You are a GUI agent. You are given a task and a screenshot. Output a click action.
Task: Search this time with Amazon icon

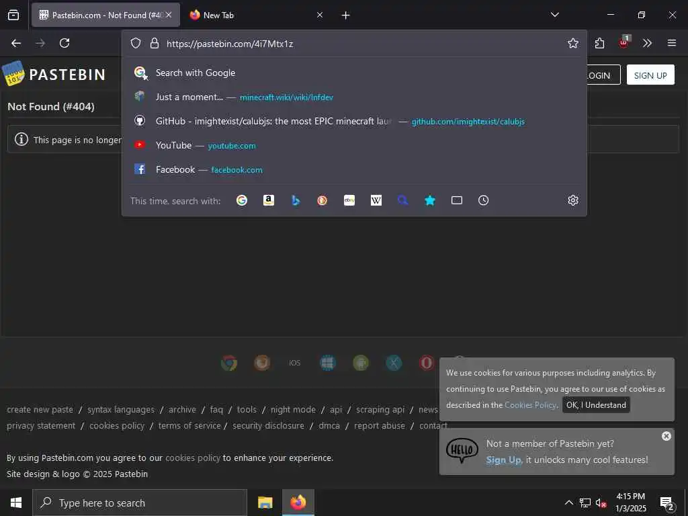click(269, 200)
